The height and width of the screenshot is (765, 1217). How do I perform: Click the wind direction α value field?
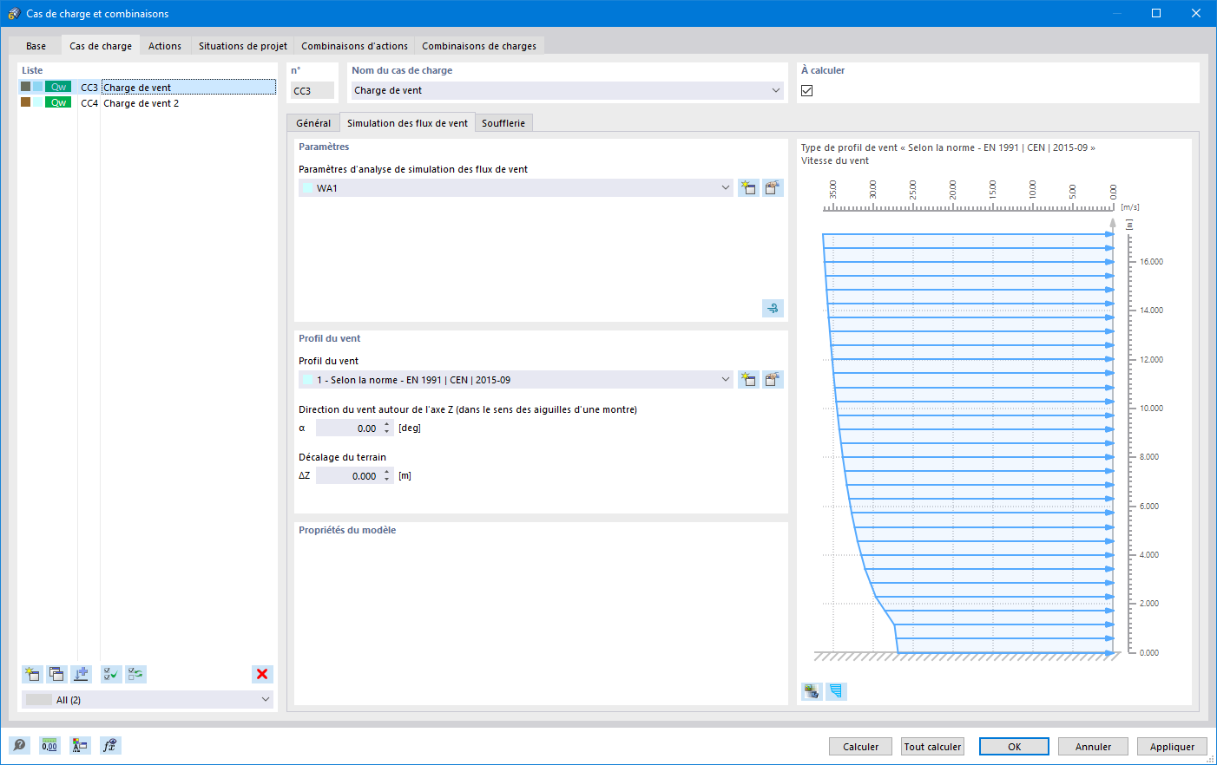(348, 428)
